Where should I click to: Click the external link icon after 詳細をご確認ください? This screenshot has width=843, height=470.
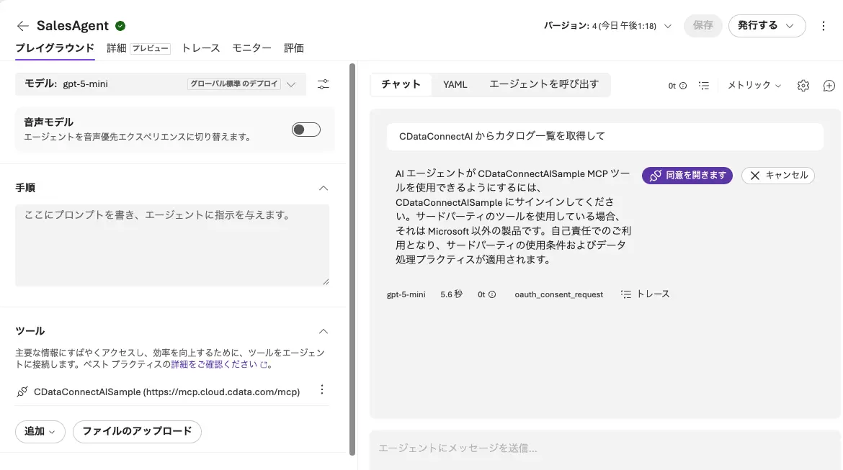pyautogui.click(x=264, y=365)
